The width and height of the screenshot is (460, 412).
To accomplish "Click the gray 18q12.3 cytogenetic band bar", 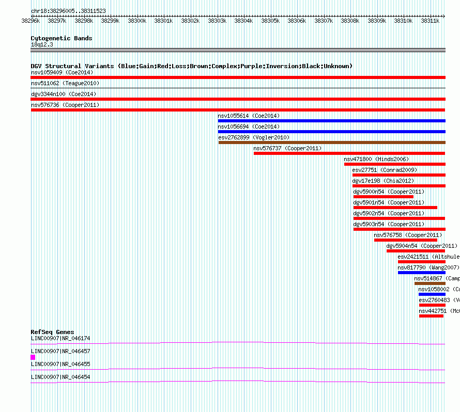I will 238,50.
